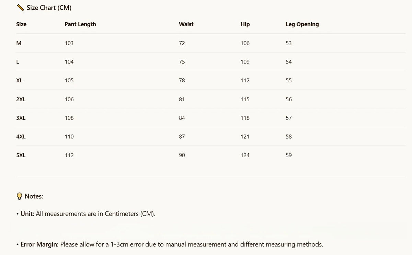Select the Pant Length column header

click(x=80, y=24)
